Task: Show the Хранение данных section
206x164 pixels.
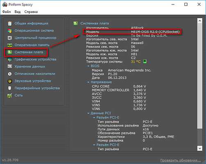Action: (x=30, y=66)
